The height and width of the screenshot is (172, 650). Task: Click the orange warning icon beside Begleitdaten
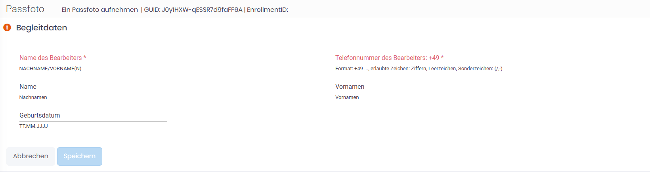click(x=7, y=28)
